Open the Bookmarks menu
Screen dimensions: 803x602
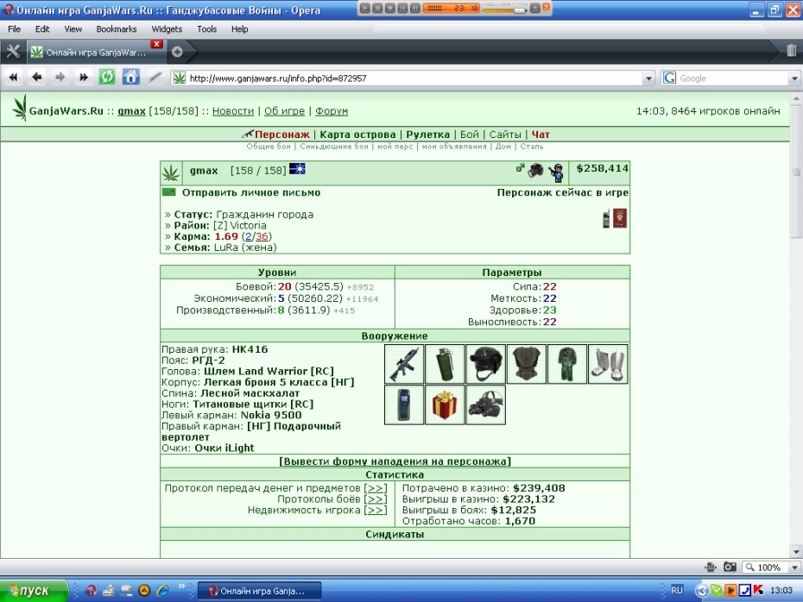coord(117,29)
